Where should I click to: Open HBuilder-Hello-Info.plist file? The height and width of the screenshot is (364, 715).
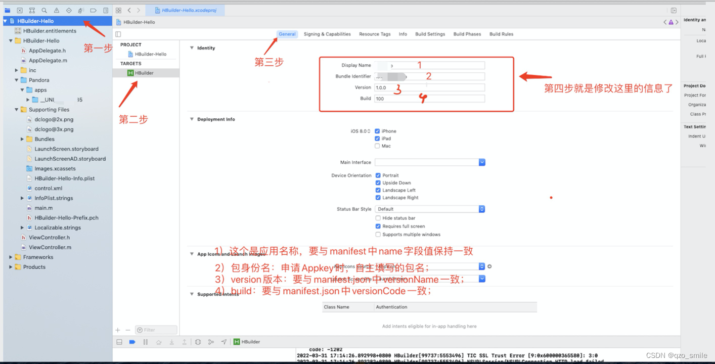tap(65, 178)
